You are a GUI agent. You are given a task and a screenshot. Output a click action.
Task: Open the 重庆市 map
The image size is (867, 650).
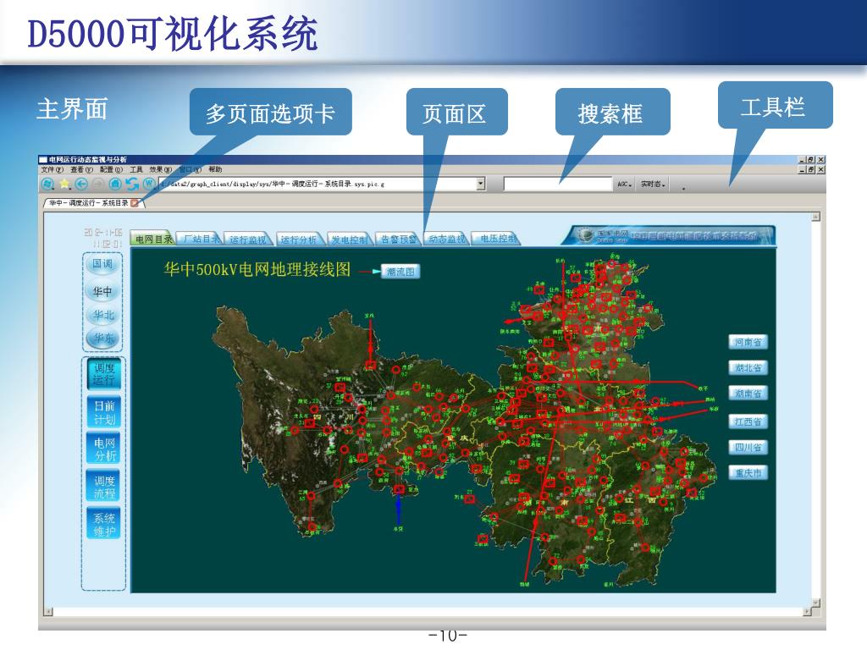pyautogui.click(x=748, y=473)
